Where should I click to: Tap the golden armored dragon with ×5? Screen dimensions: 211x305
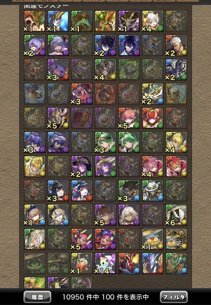coord(58,118)
